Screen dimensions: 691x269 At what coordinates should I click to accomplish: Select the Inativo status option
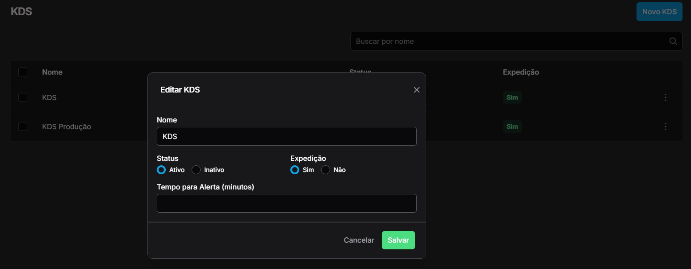tap(196, 170)
